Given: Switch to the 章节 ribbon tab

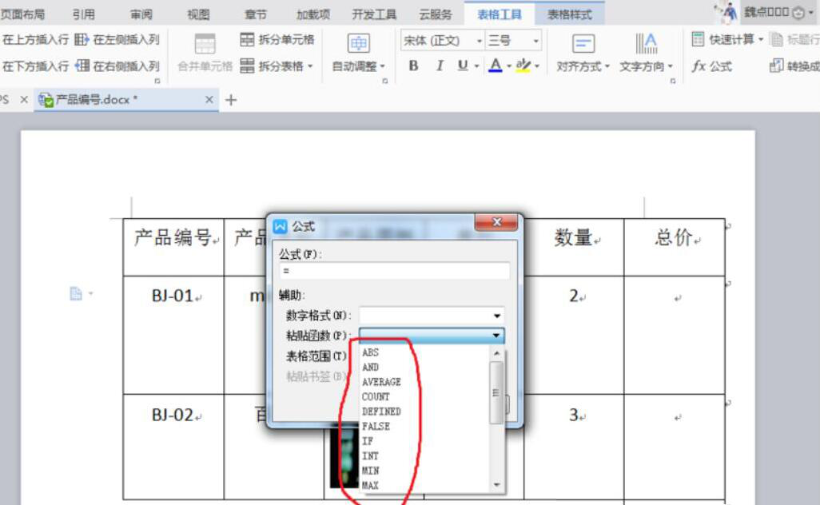Looking at the screenshot, I should pos(255,14).
